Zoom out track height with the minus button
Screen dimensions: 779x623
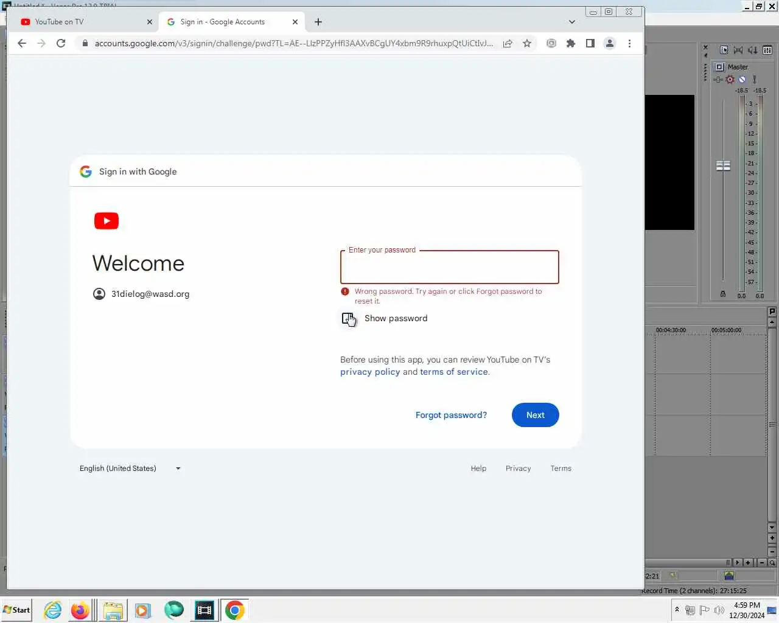click(772, 552)
